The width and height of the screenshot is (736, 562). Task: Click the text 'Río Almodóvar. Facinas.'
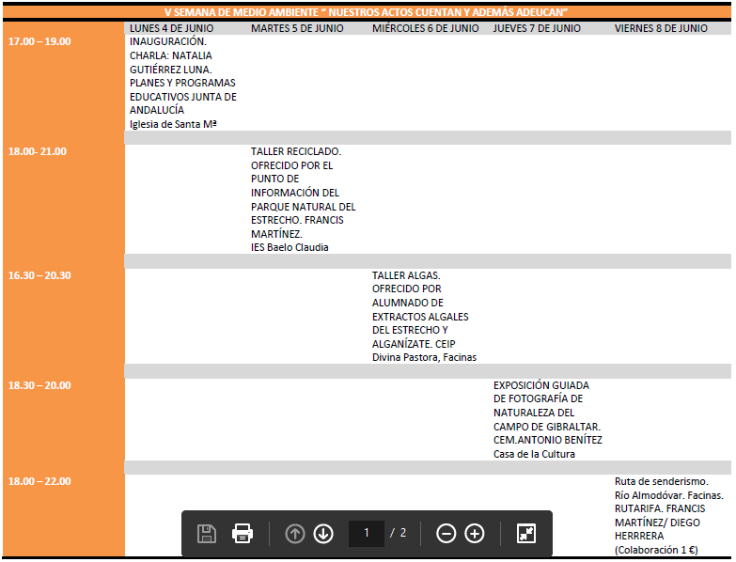click(669, 495)
